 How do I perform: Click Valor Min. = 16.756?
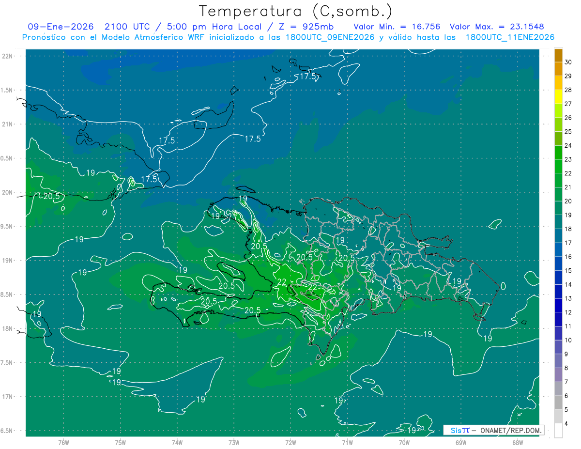pos(397,27)
